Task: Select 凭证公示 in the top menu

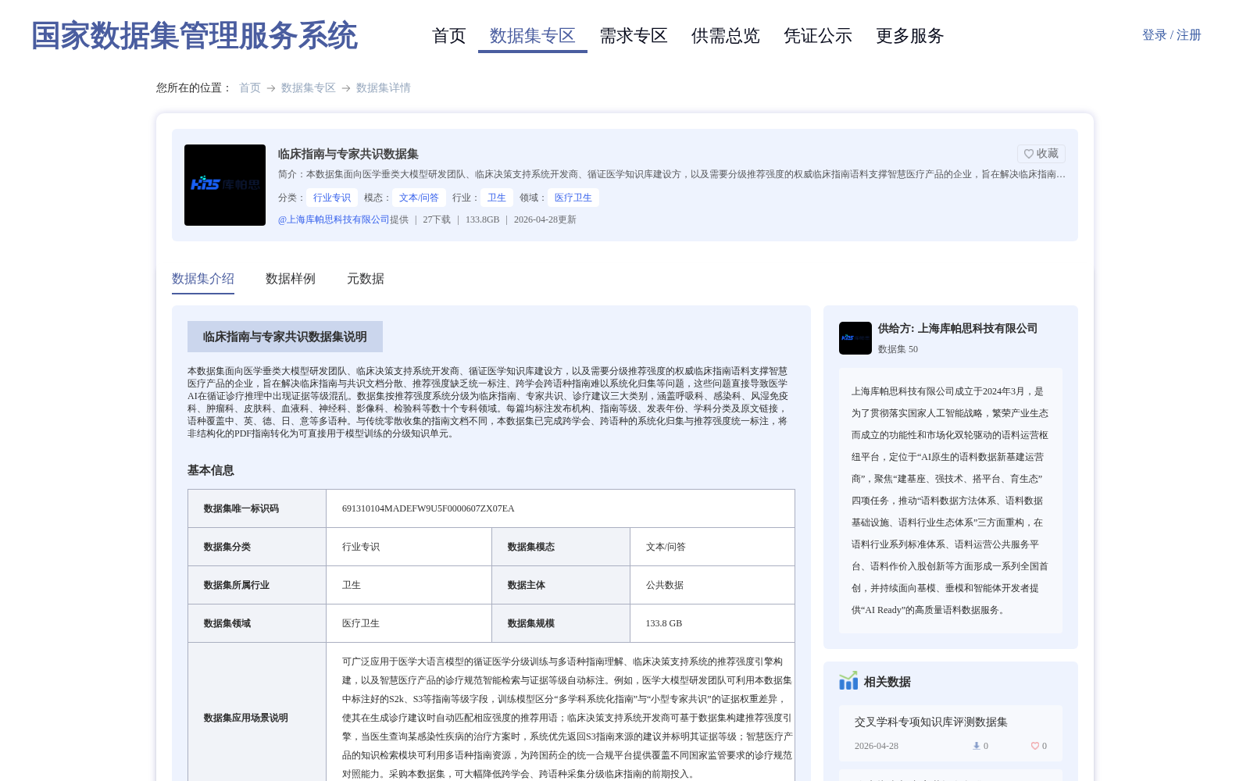Action: 818,36
